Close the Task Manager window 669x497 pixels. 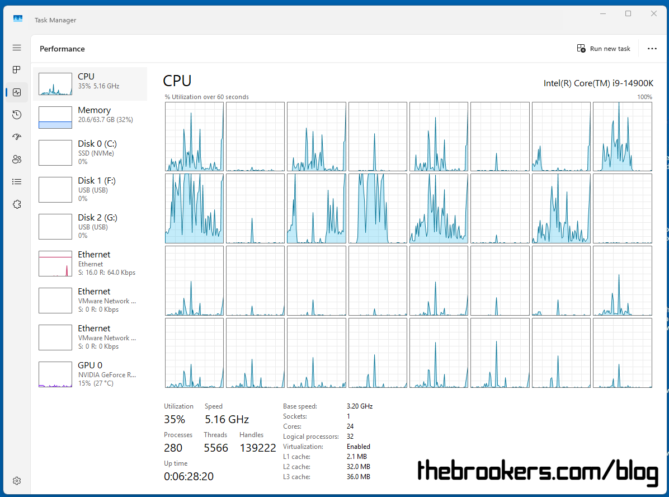(654, 13)
